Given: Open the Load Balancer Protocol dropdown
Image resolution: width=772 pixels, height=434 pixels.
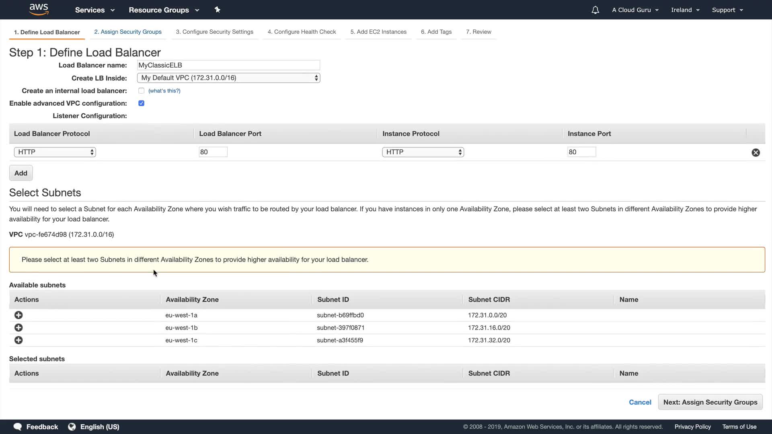Looking at the screenshot, I should 55,152.
